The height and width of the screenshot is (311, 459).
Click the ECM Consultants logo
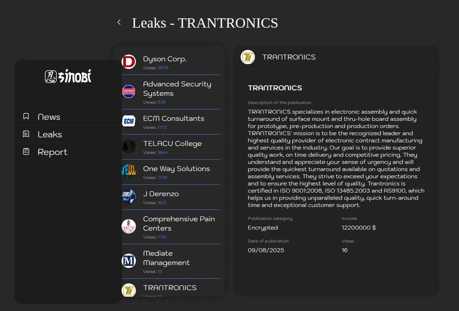pos(129,121)
